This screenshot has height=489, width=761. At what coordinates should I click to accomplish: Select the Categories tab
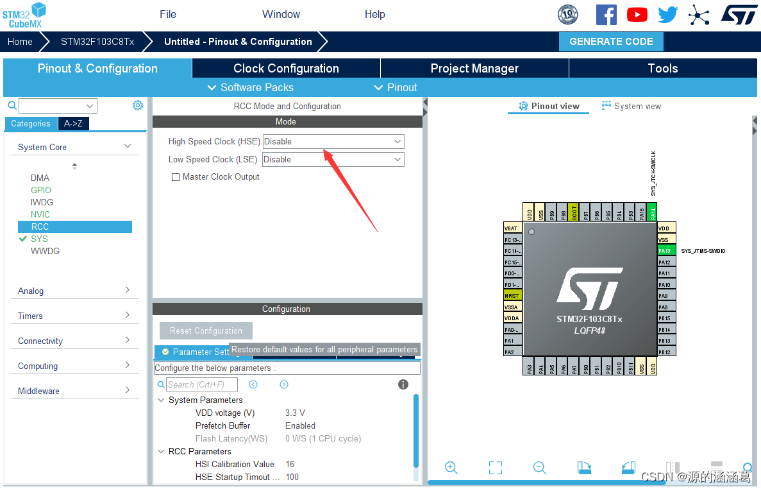click(x=31, y=123)
